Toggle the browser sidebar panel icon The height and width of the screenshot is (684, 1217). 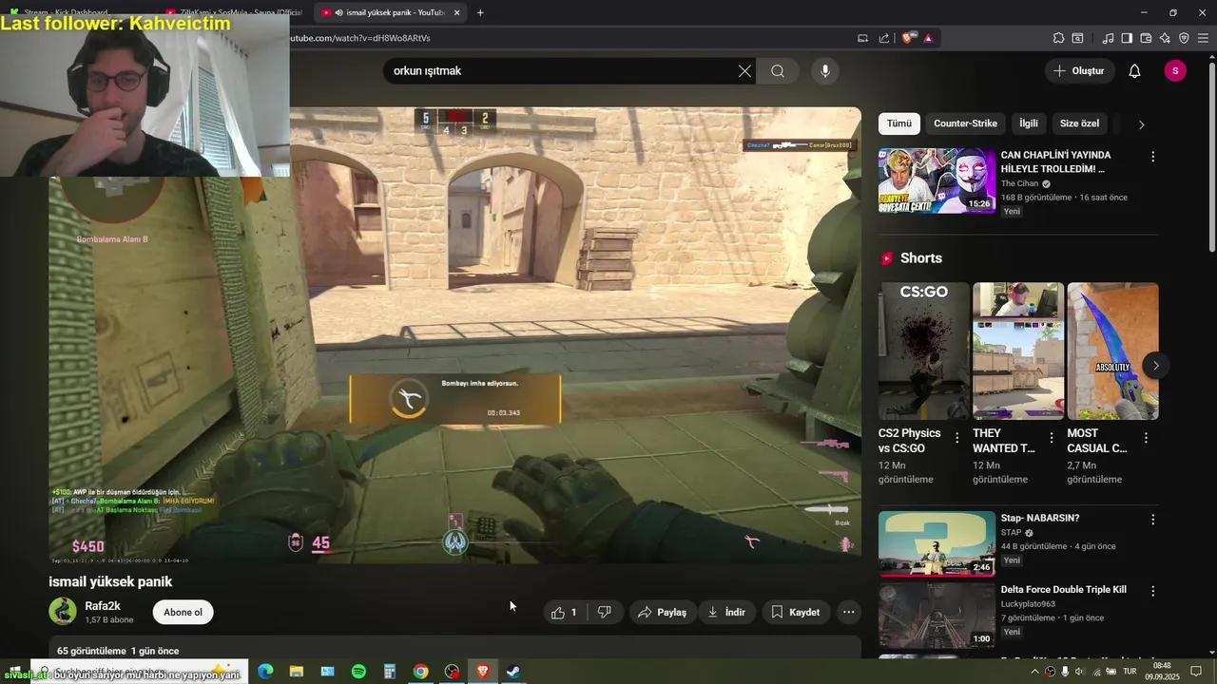1127,38
